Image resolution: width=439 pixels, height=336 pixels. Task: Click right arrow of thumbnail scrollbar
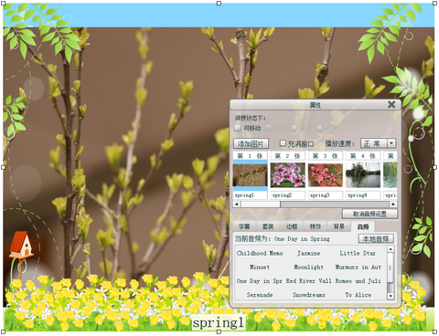pyautogui.click(x=393, y=205)
